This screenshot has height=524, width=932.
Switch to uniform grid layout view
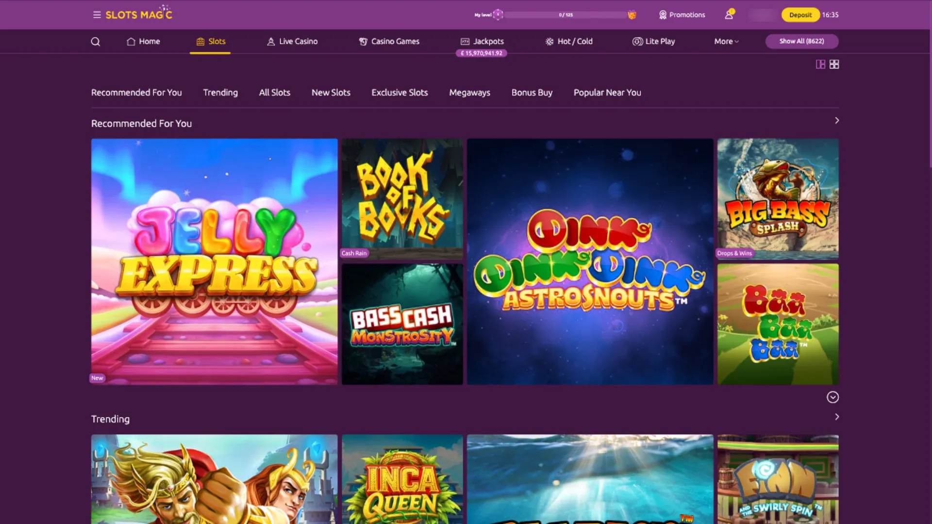pos(834,64)
